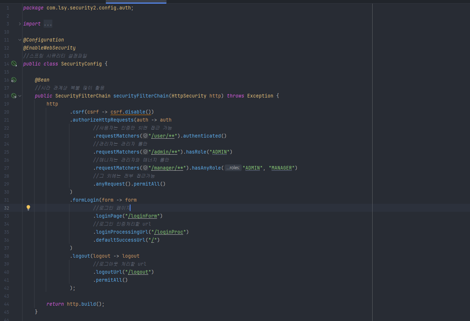
Task: Click authenticated() on the /user line
Action: click(205, 136)
